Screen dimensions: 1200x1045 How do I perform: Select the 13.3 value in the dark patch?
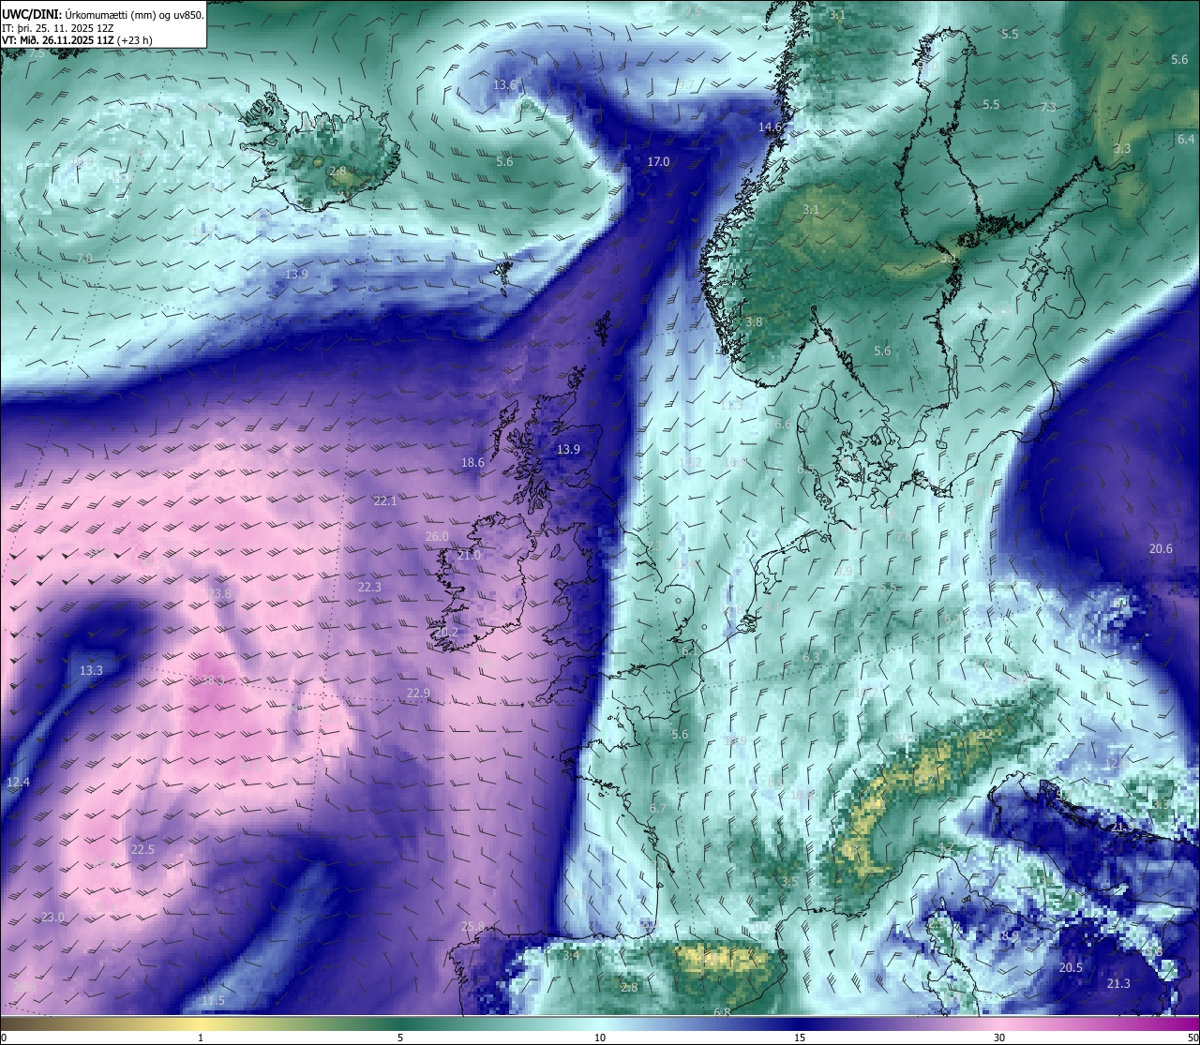click(91, 671)
